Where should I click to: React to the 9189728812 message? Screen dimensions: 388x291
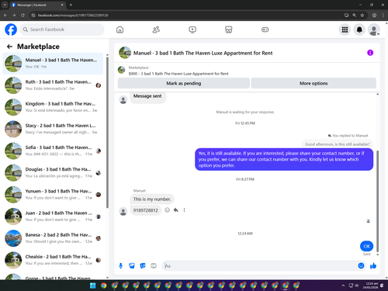coord(168,210)
